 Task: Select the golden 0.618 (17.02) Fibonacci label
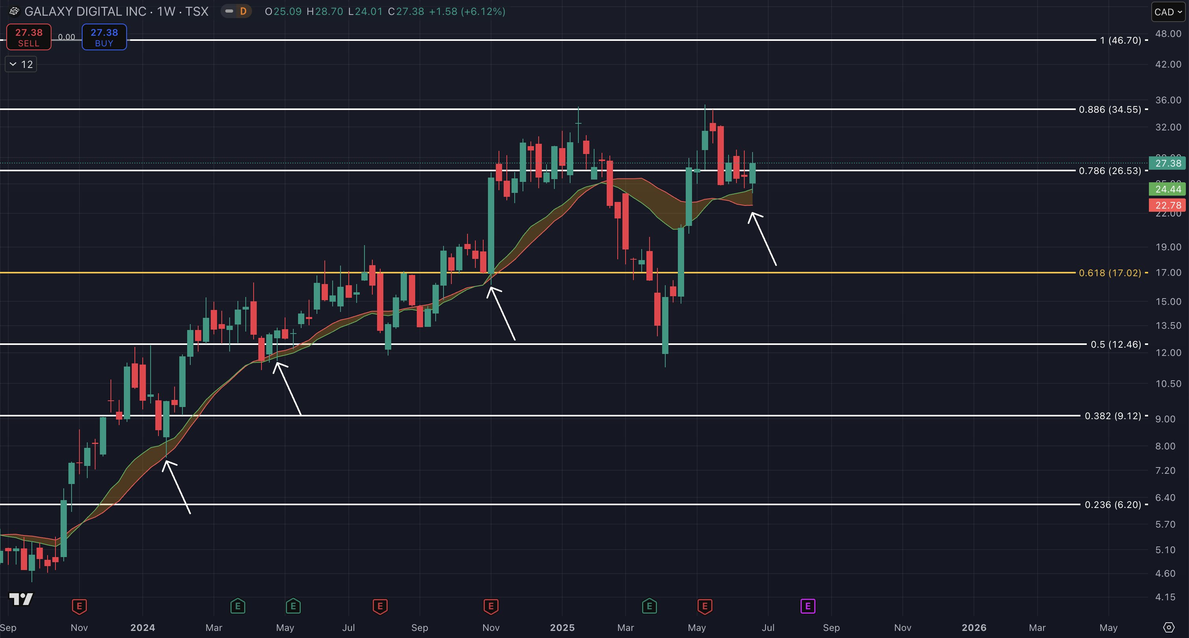click(1110, 273)
